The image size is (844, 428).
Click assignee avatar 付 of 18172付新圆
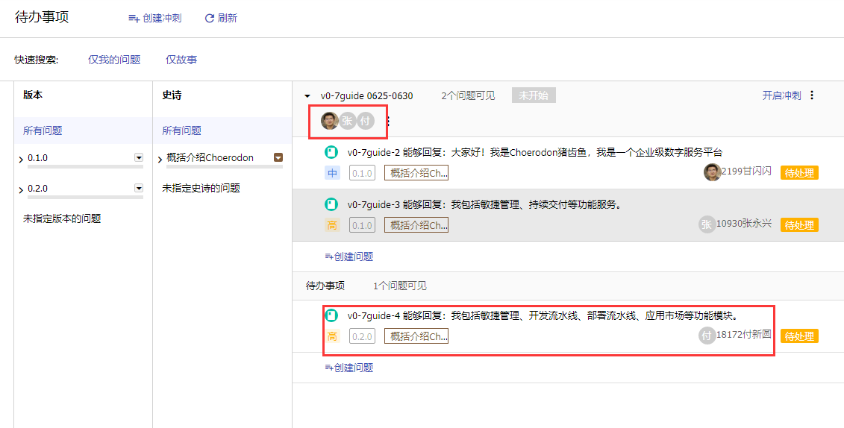click(707, 336)
